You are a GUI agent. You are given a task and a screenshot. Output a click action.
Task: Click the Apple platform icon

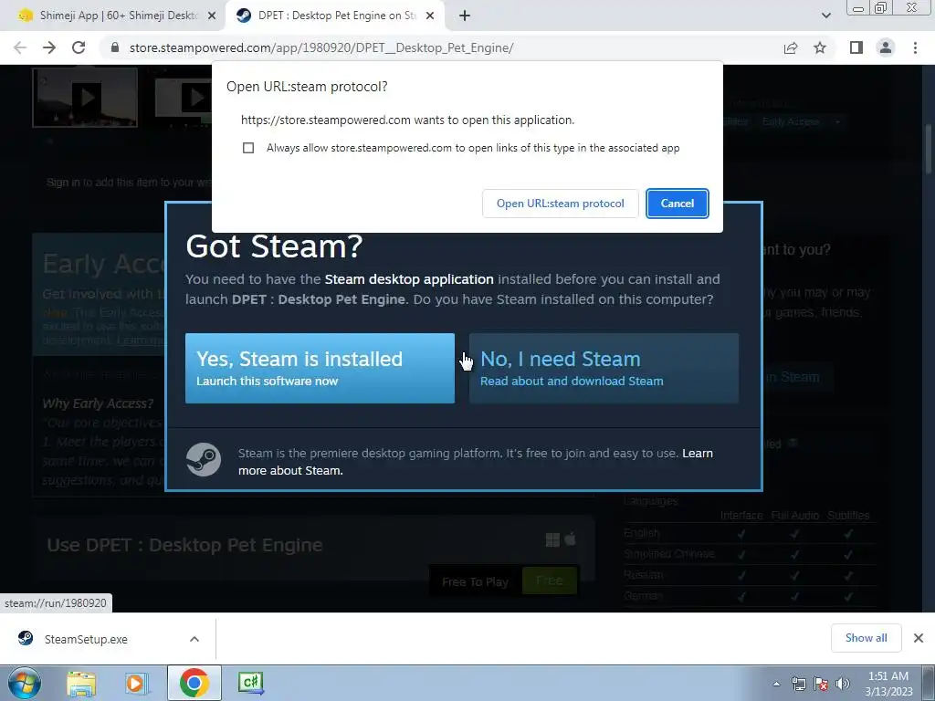(570, 539)
